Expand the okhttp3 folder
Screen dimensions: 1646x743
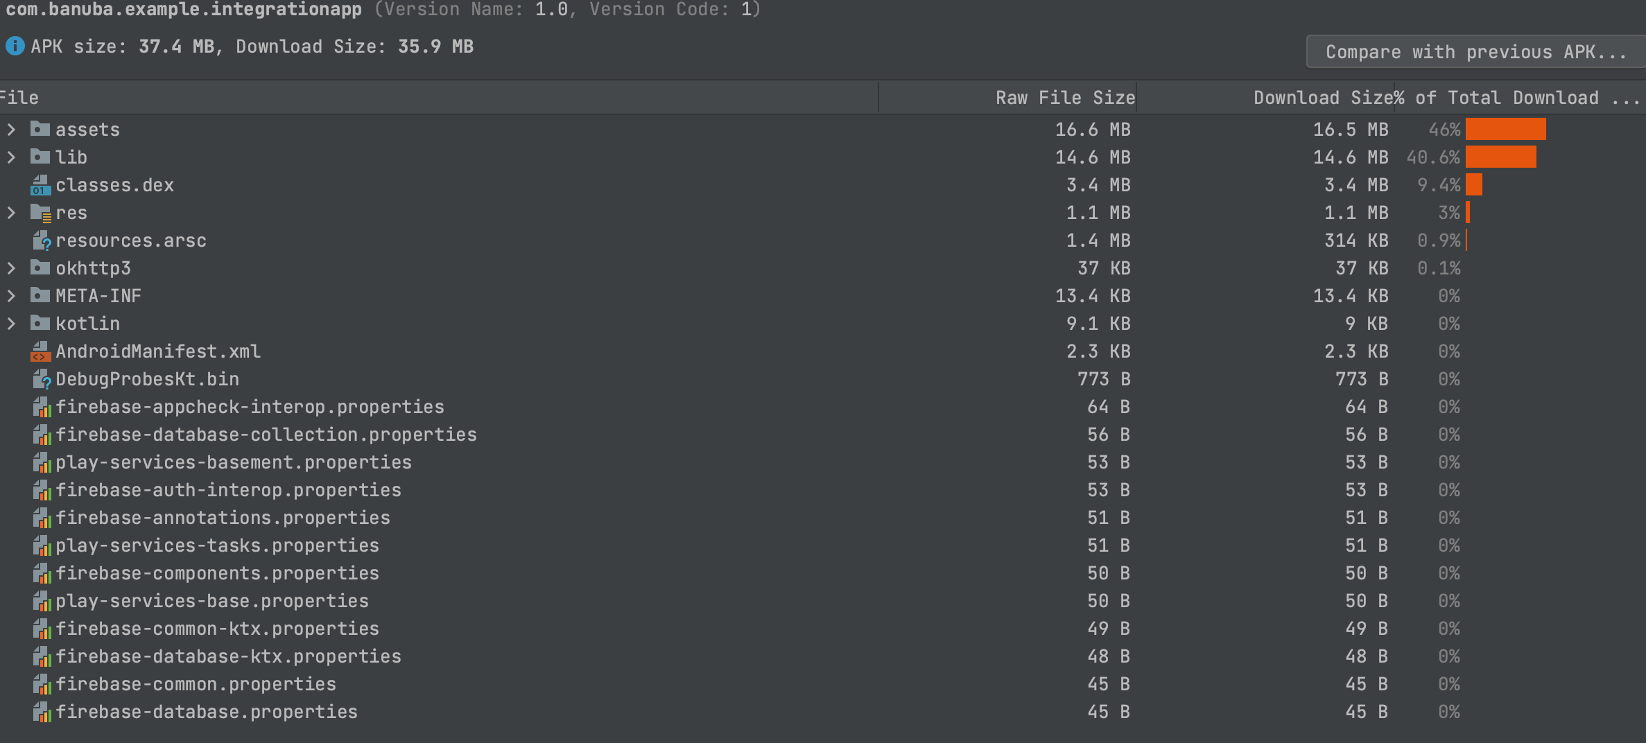click(x=11, y=268)
